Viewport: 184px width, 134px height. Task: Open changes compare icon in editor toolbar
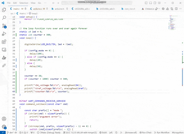pos(172,9)
